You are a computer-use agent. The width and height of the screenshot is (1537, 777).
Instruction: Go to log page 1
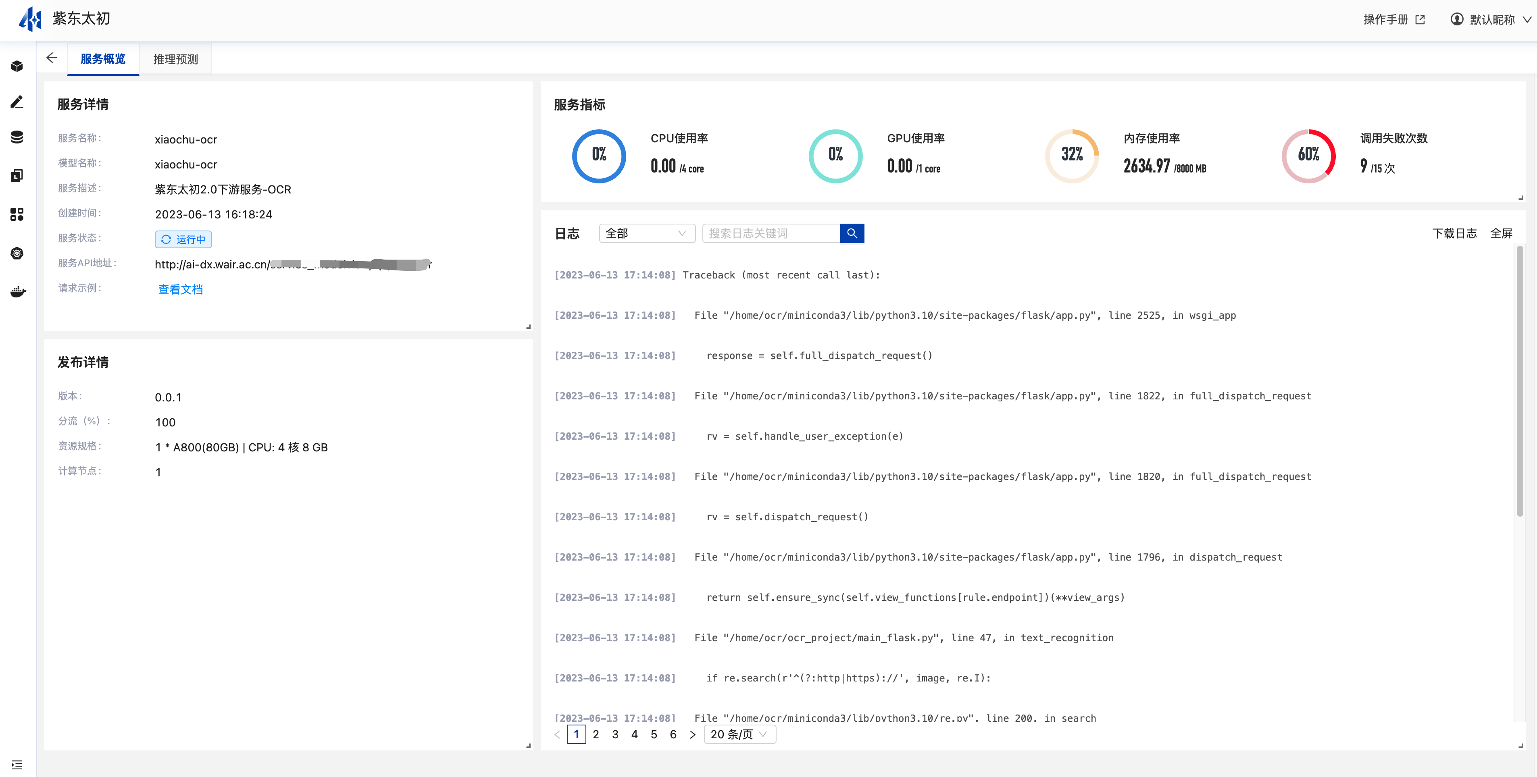click(x=577, y=734)
